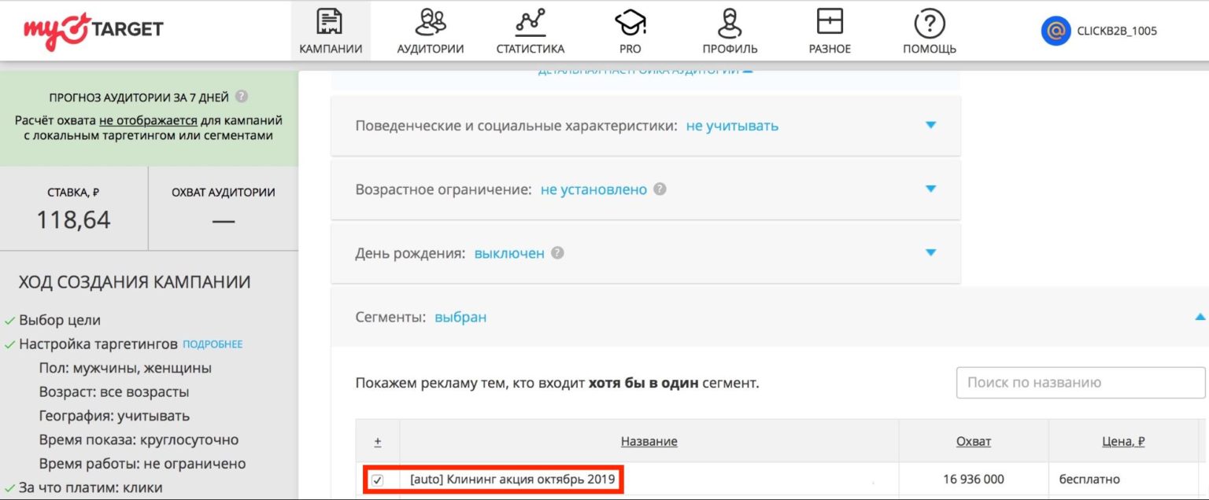
Task: Open the Кампании section icon
Action: (330, 22)
